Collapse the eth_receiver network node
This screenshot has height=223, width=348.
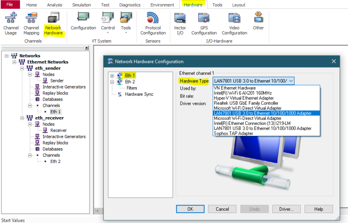[22, 118]
